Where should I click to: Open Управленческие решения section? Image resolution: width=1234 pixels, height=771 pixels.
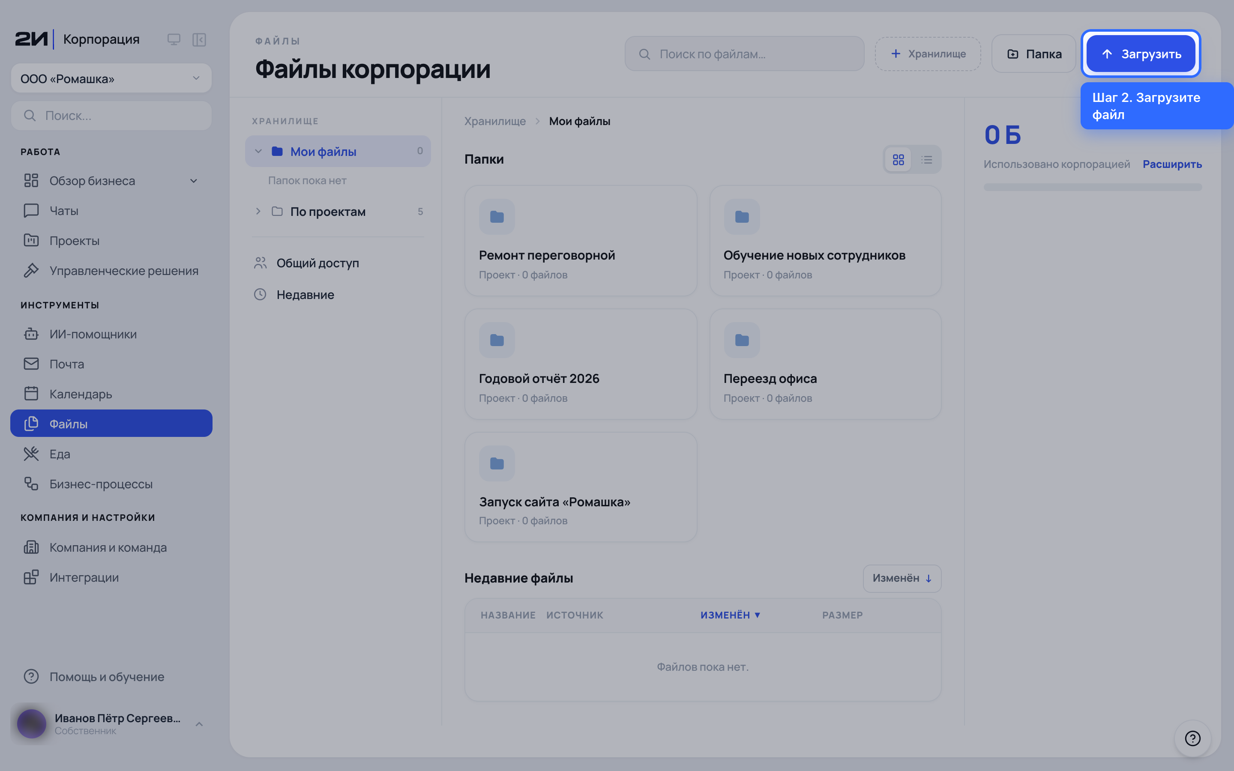tap(111, 271)
